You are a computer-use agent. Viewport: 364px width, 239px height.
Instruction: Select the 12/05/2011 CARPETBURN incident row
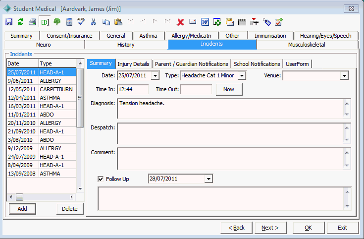pos(41,89)
